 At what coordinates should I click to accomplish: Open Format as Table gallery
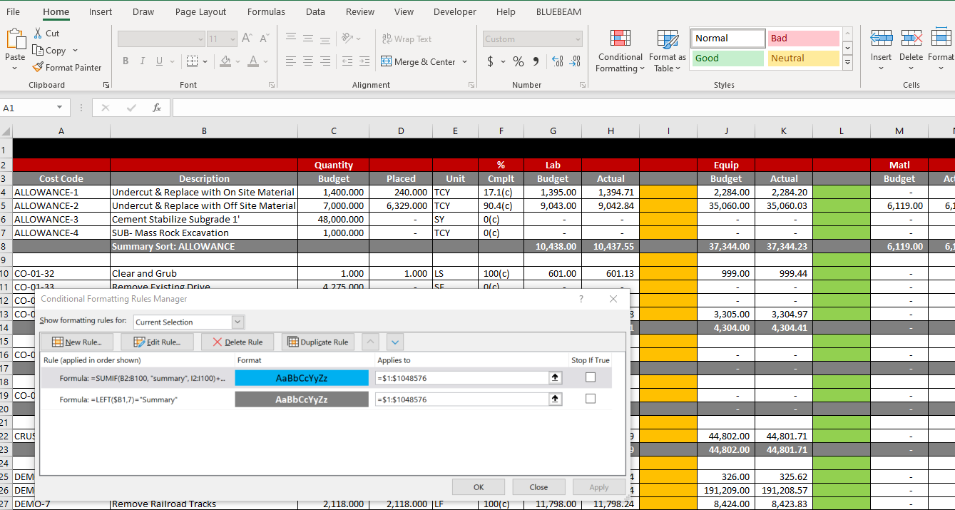[668, 51]
